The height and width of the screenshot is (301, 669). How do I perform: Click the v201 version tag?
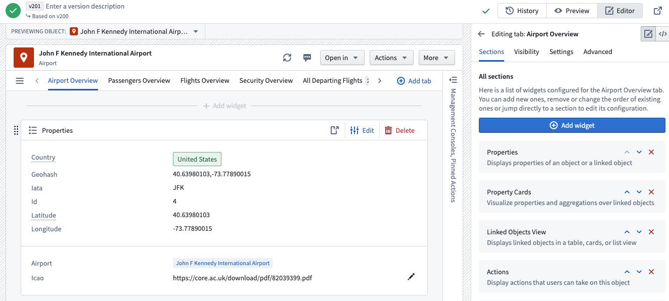pos(34,6)
